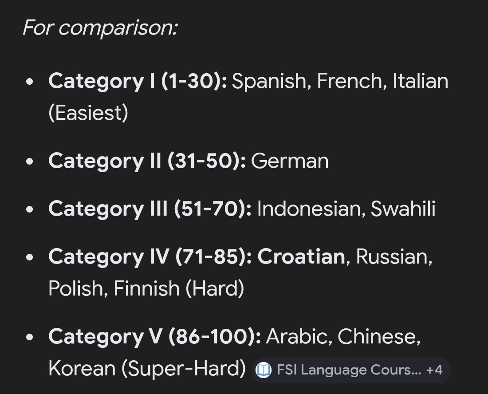
Task: Click the Category III (51-70) heading
Action: [150, 209]
